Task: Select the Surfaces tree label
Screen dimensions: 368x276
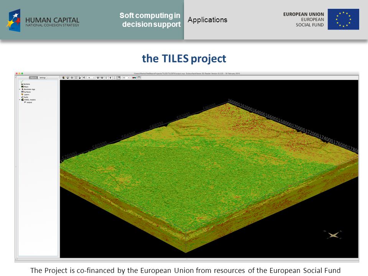Action: 27,92
